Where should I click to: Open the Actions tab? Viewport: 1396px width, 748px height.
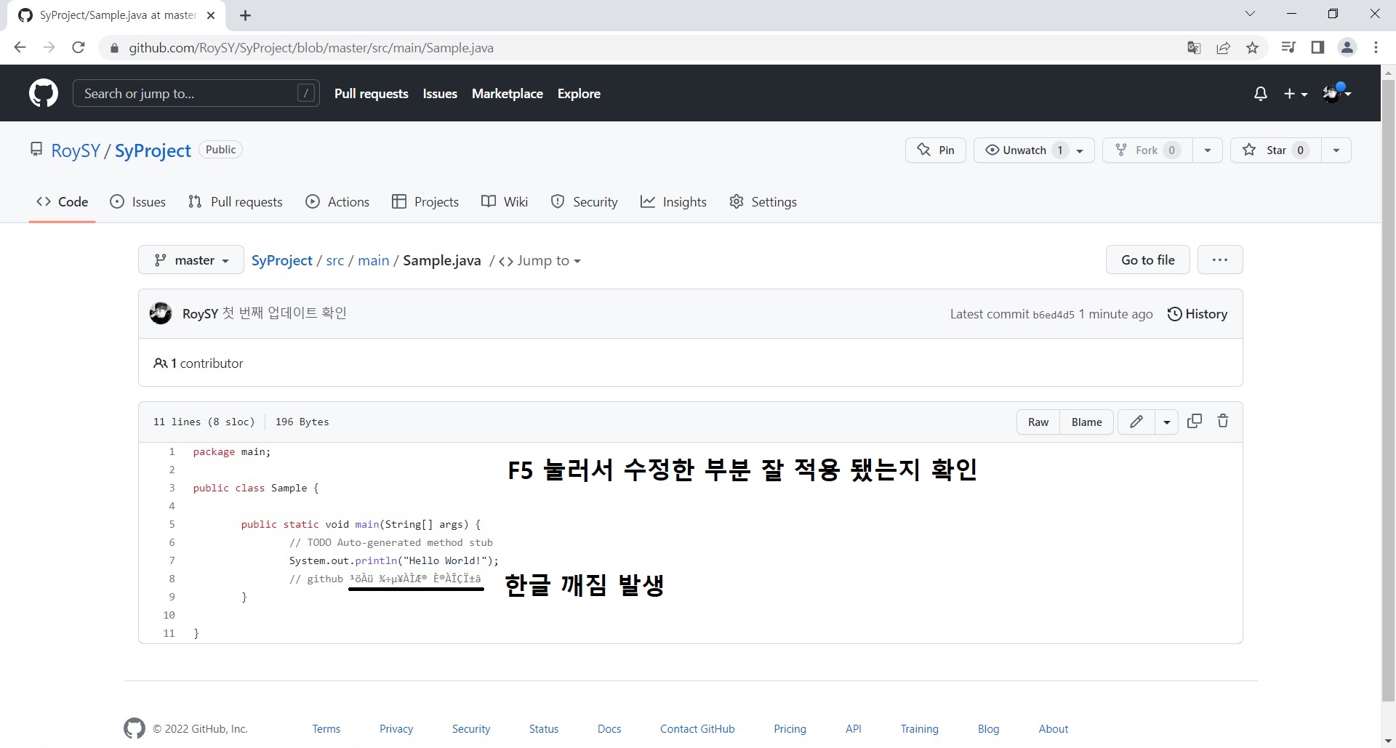(338, 202)
